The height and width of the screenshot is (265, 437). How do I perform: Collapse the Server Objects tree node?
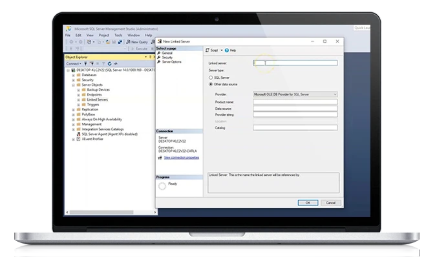pos(74,85)
